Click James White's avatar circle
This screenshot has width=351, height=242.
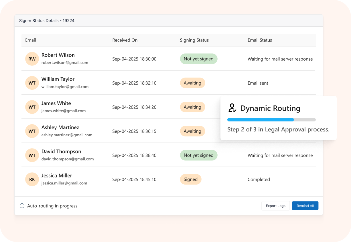click(x=32, y=107)
